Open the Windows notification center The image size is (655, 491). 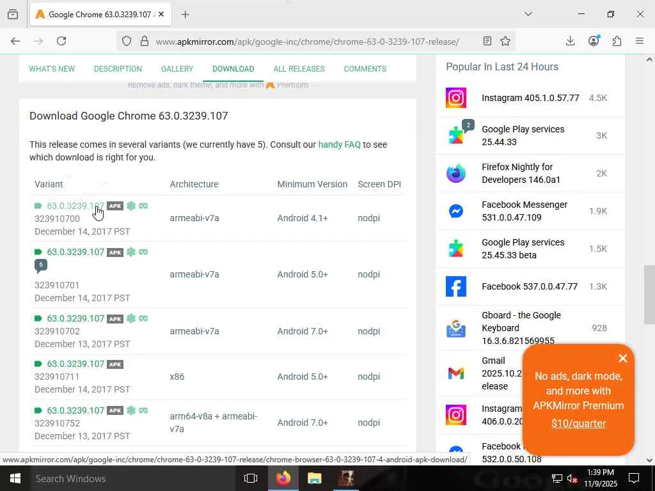pyautogui.click(x=634, y=478)
